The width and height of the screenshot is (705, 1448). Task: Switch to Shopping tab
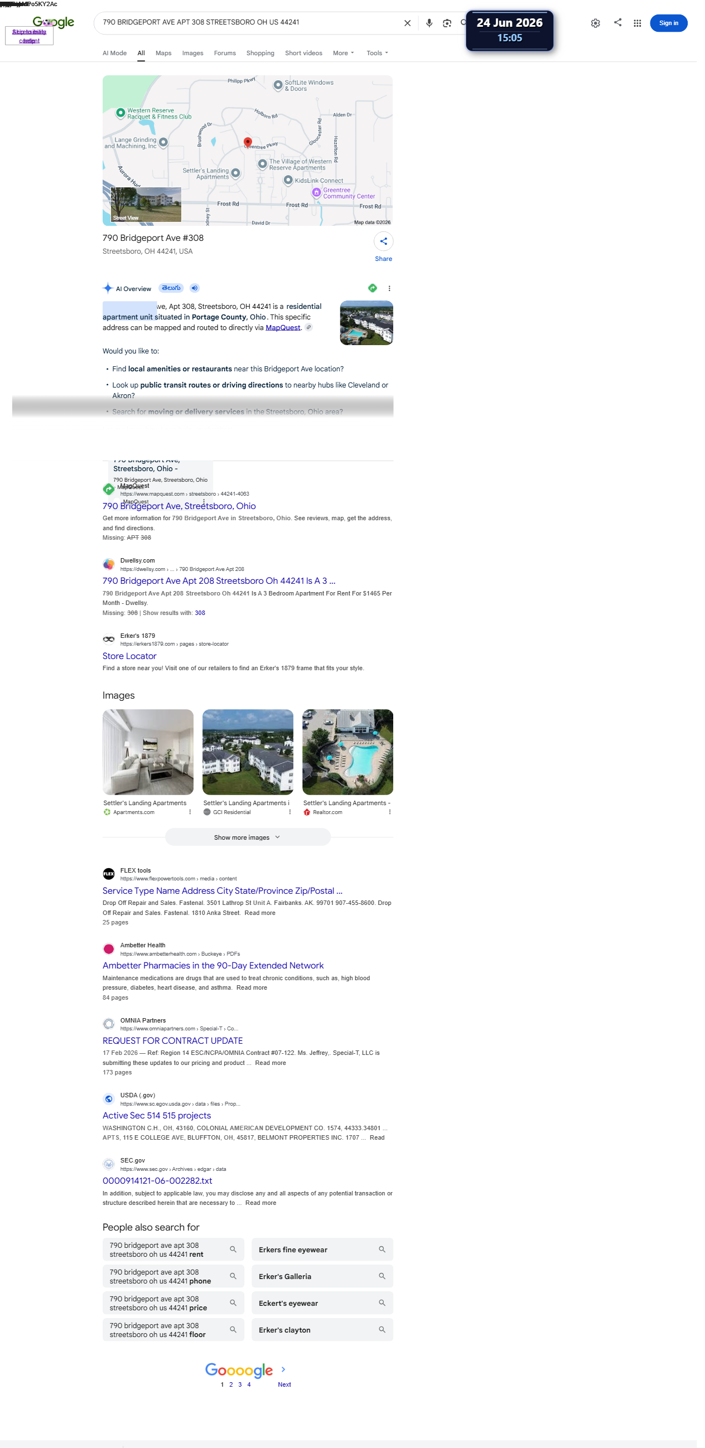[x=263, y=54]
